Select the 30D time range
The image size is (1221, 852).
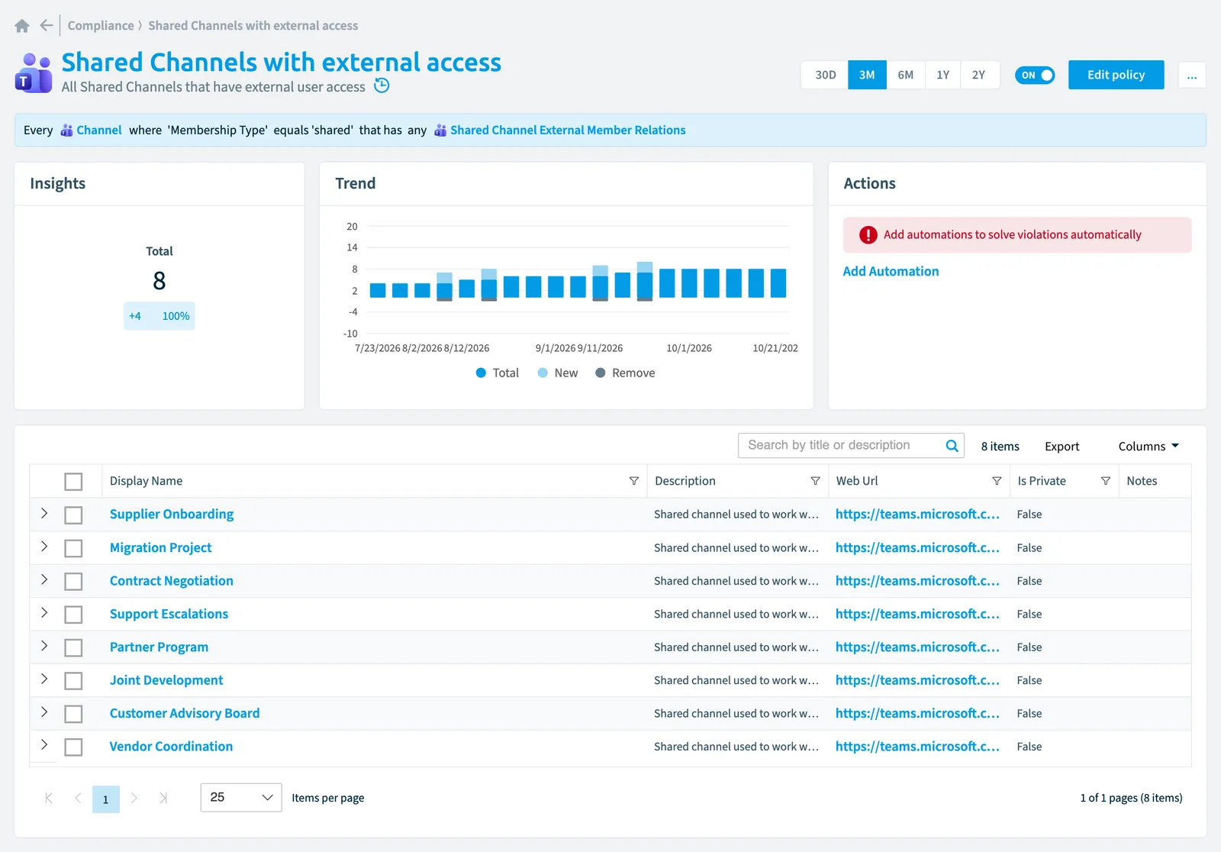(x=825, y=75)
